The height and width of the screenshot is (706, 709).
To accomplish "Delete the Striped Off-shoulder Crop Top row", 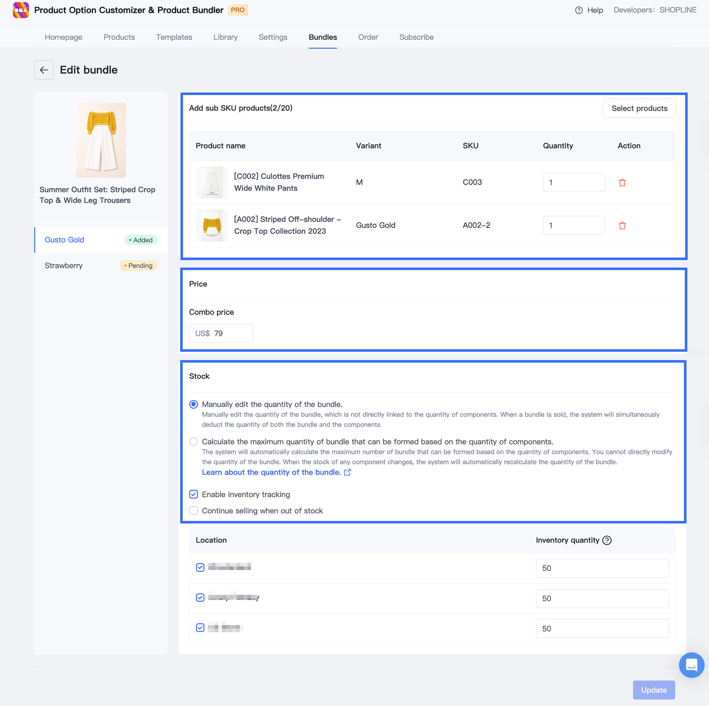I will tap(622, 225).
